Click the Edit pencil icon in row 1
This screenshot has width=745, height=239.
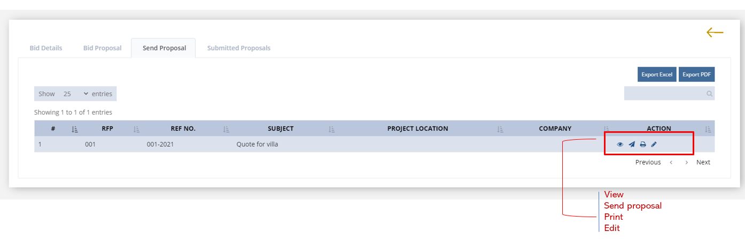(654, 144)
